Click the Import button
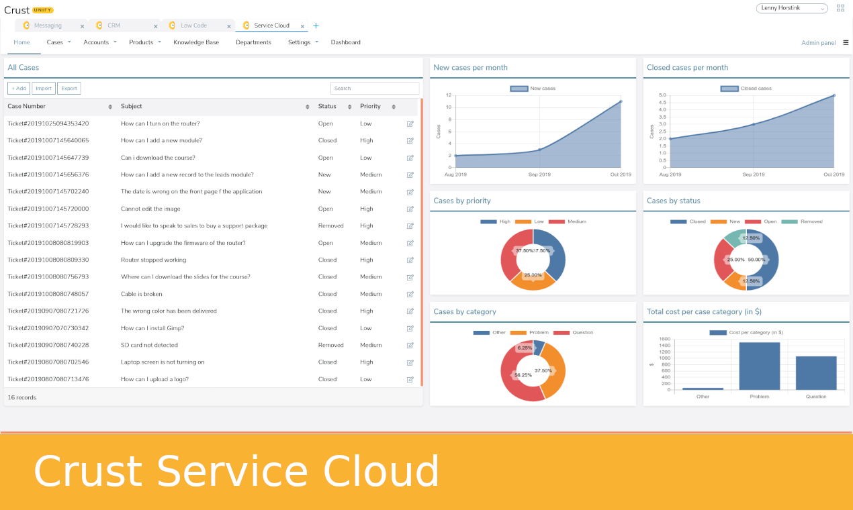853x510 pixels. (x=44, y=88)
